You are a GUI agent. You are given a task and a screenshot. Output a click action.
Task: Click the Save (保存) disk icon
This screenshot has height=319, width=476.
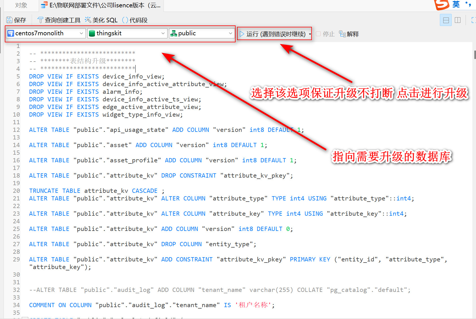tap(9, 20)
